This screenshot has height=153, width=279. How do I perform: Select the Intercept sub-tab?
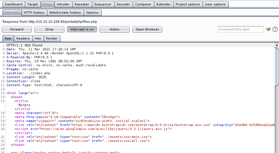pos(12,13)
